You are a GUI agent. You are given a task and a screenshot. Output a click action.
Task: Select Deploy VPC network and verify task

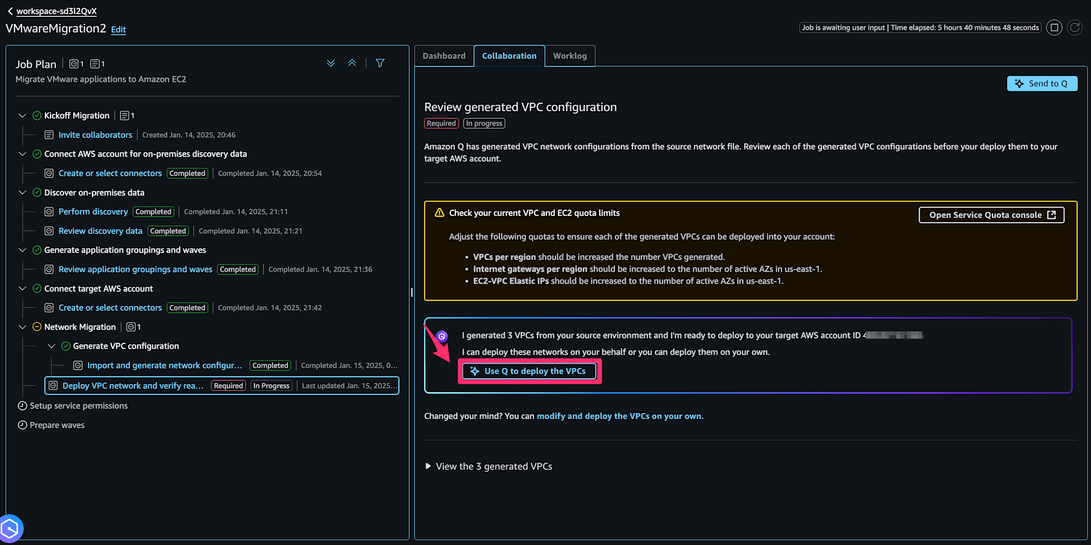(x=133, y=386)
